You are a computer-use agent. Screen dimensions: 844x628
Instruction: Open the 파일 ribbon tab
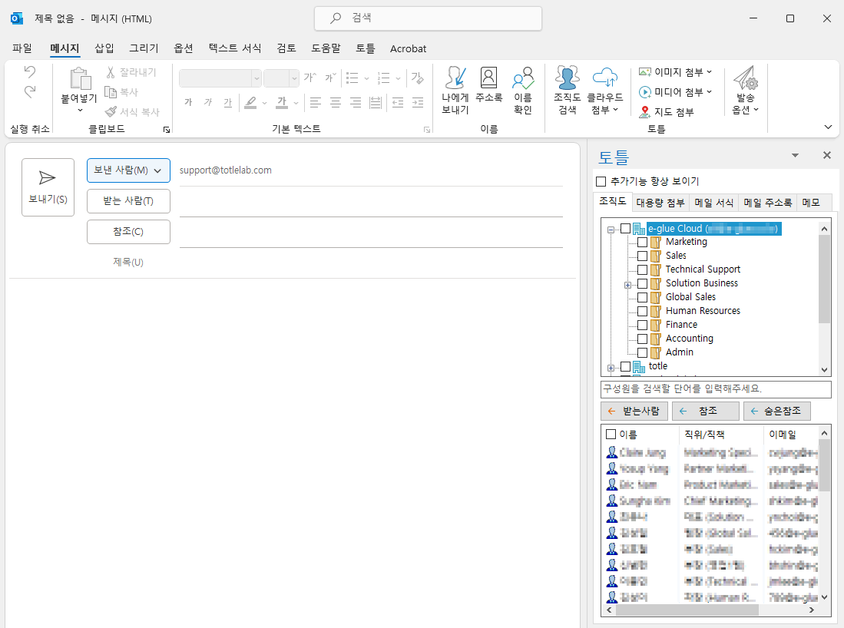click(x=22, y=48)
